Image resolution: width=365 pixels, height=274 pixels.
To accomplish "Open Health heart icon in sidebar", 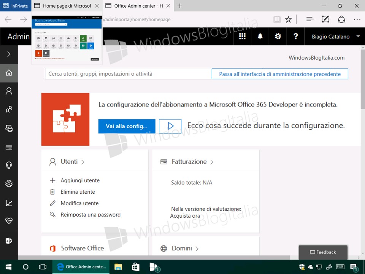I will [9, 221].
